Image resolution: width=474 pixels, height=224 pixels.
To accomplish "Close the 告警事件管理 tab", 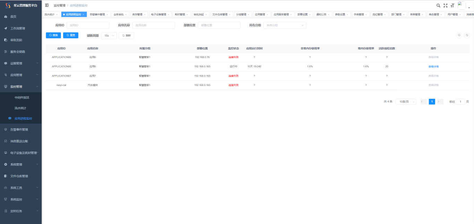I will [107, 15].
